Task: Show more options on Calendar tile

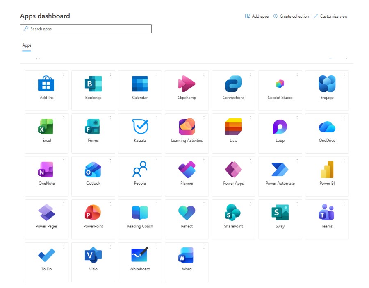Action: (x=157, y=75)
